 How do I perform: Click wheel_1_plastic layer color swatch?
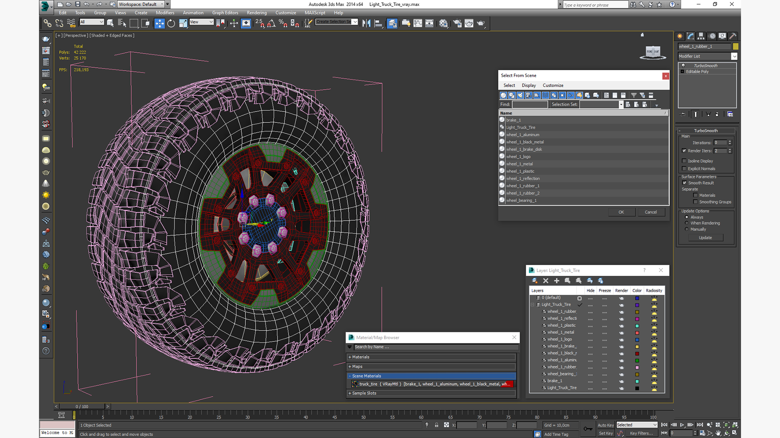click(637, 326)
